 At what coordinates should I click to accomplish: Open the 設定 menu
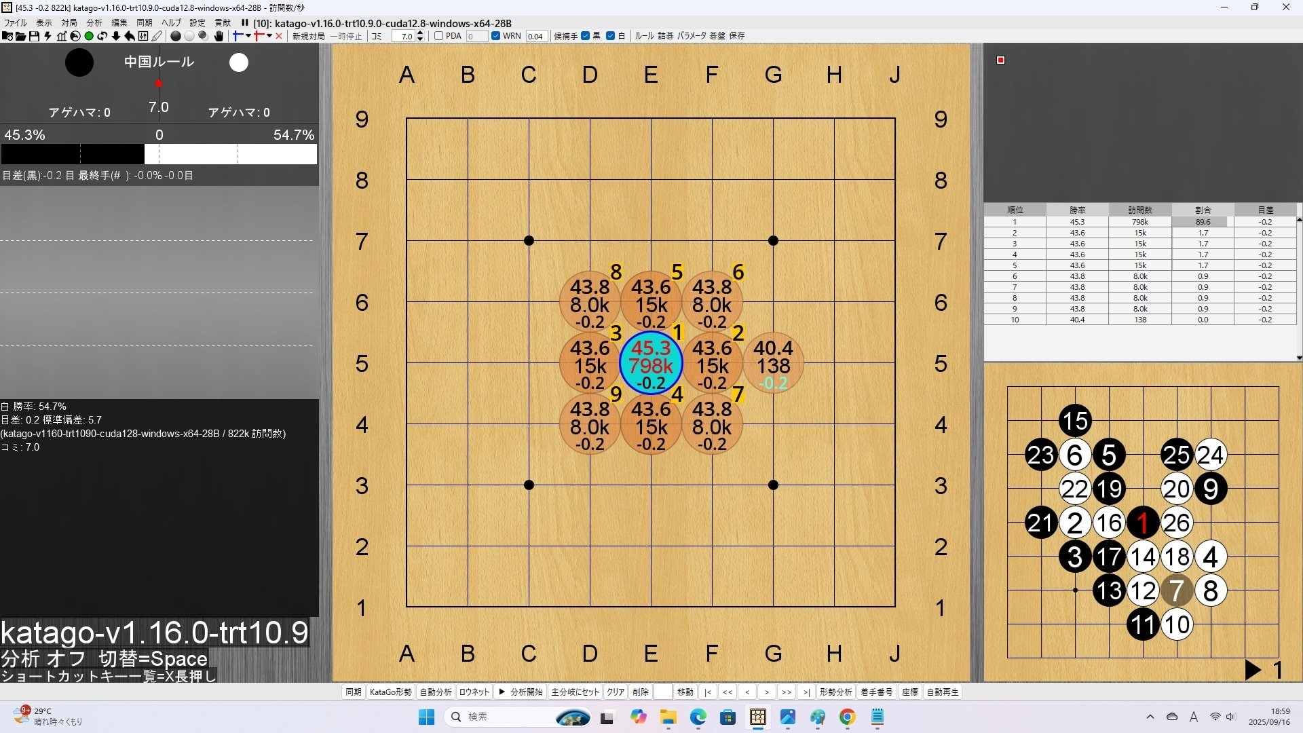197,23
